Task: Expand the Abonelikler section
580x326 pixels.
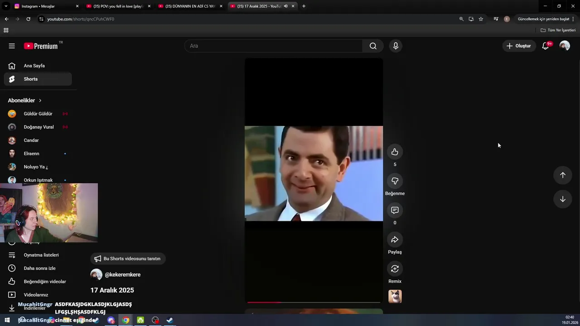Action: coord(25,101)
